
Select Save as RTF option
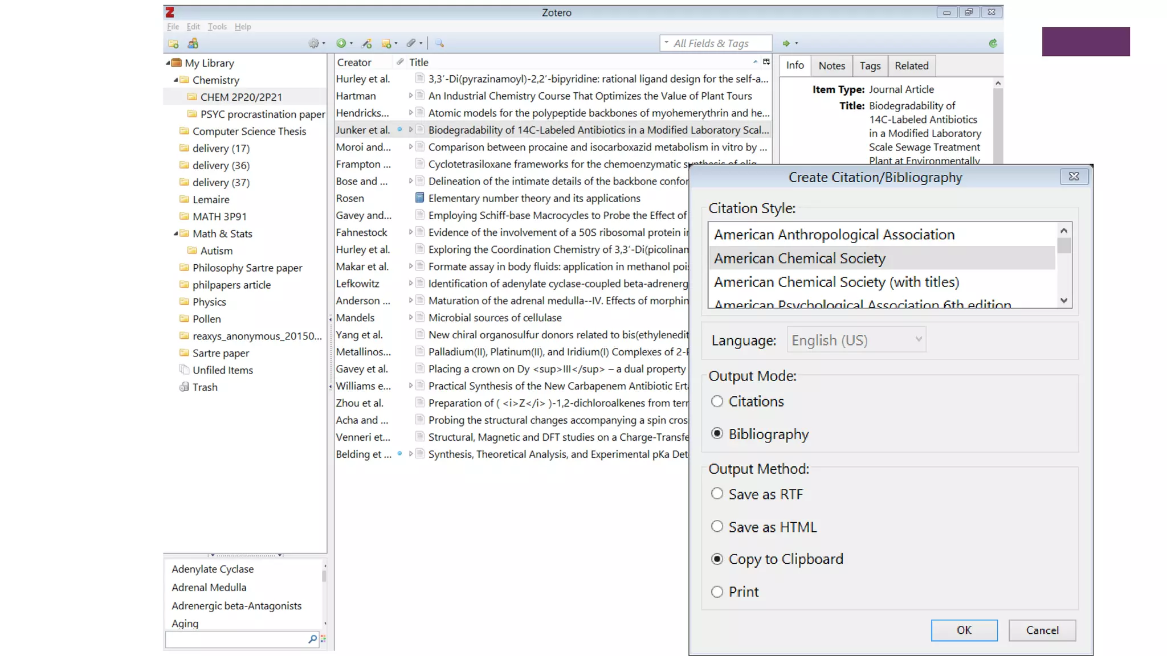[717, 494]
